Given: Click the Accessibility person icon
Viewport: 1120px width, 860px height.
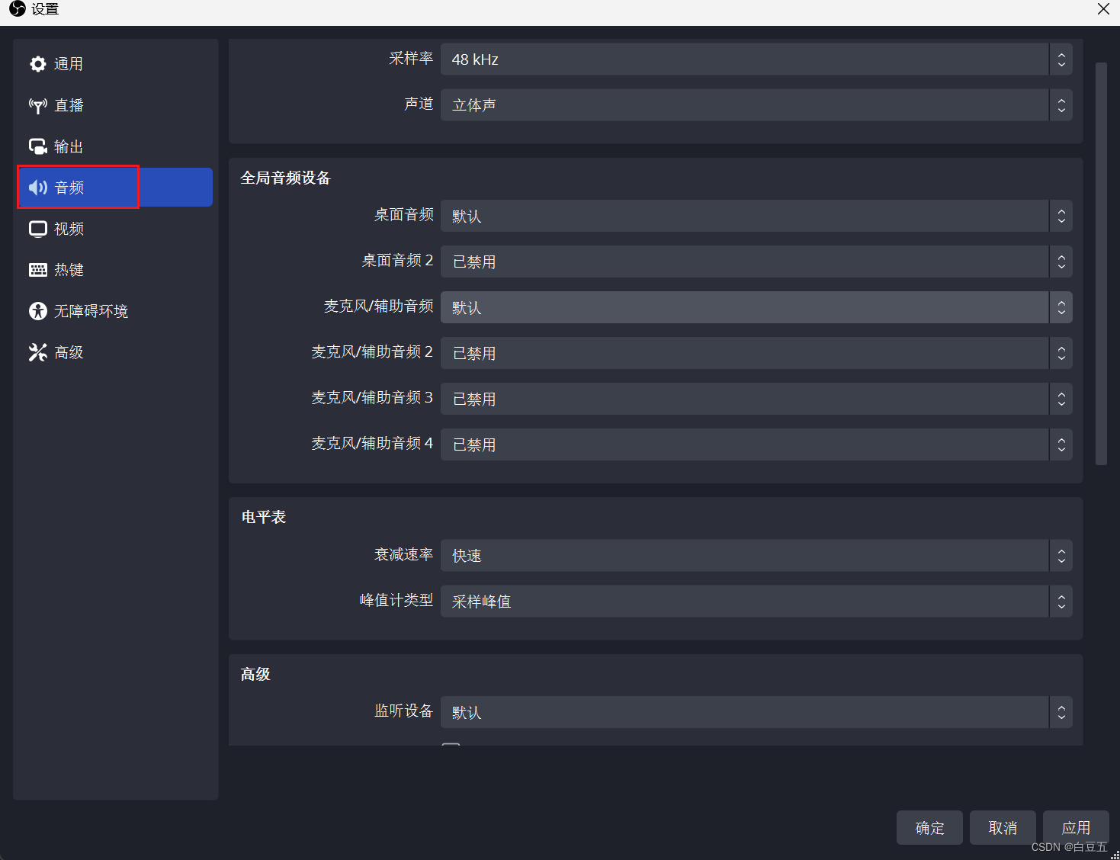Looking at the screenshot, I should pos(37,311).
